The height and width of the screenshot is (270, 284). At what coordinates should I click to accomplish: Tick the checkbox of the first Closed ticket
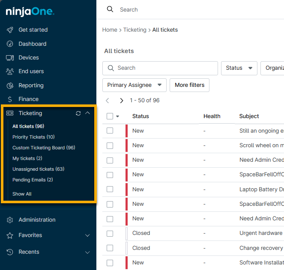coord(110,234)
